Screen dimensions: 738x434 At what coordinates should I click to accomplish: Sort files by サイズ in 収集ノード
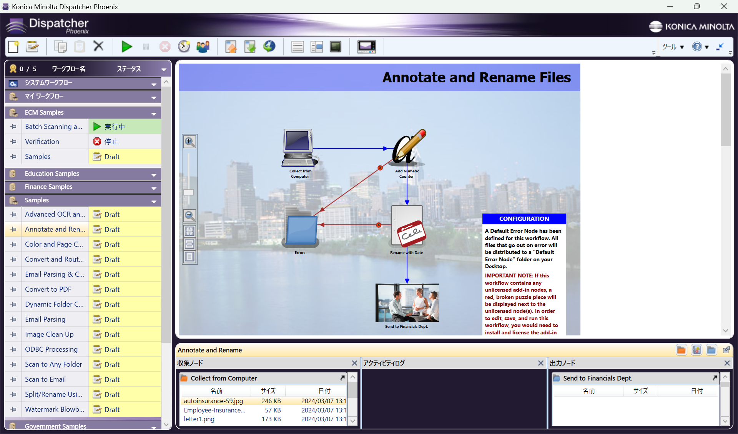268,391
